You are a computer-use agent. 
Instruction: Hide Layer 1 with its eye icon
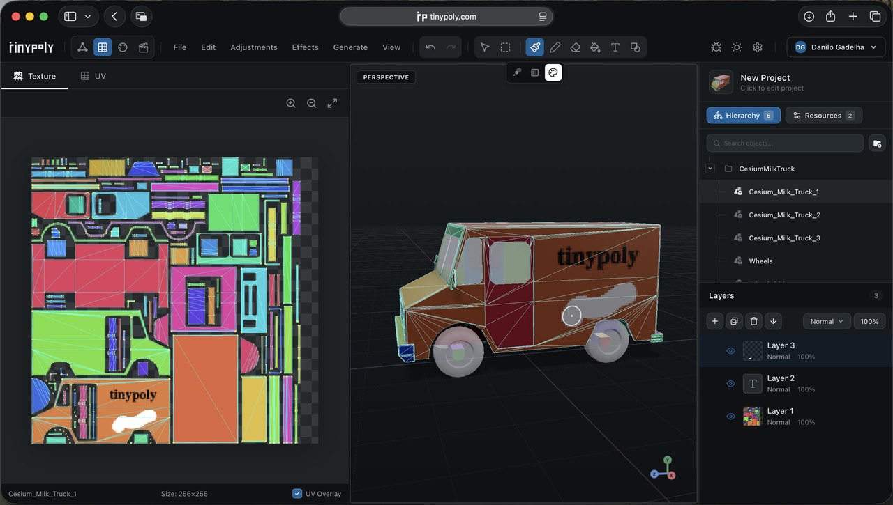(x=730, y=417)
